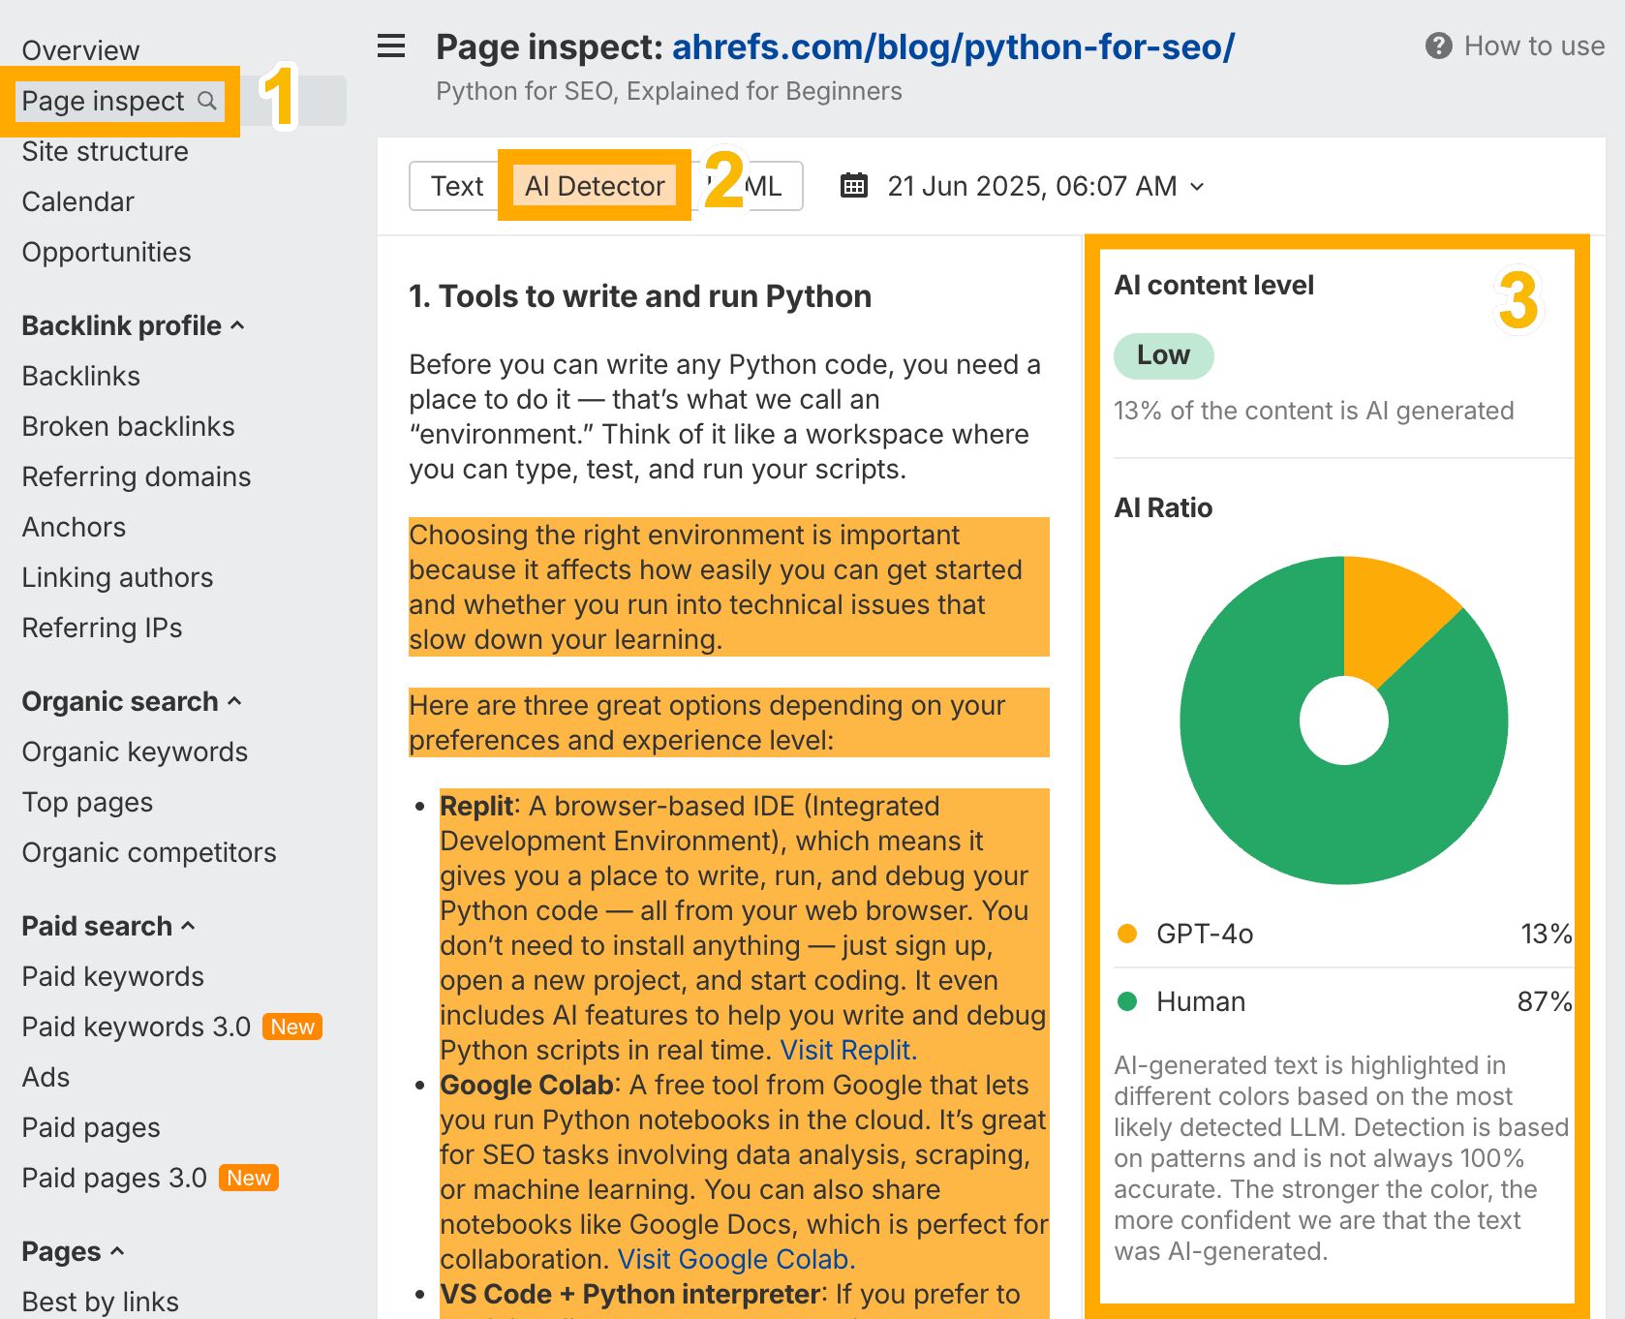Open Paid keywords 3.0
This screenshot has height=1319, width=1625.
pos(136,1027)
